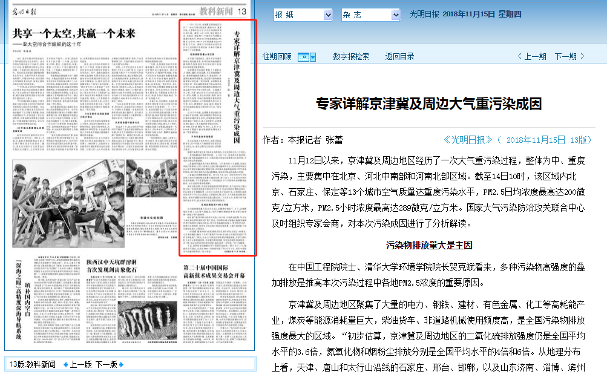Viewport: 607px width, 377px height.
Task: Open the 第二十届中国国际高新技术成果交易会开幕 article
Action: click(x=215, y=271)
